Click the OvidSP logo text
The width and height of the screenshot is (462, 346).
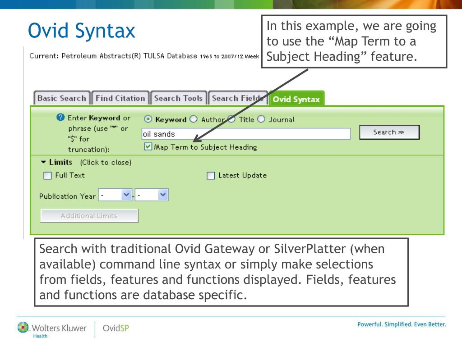point(116,328)
